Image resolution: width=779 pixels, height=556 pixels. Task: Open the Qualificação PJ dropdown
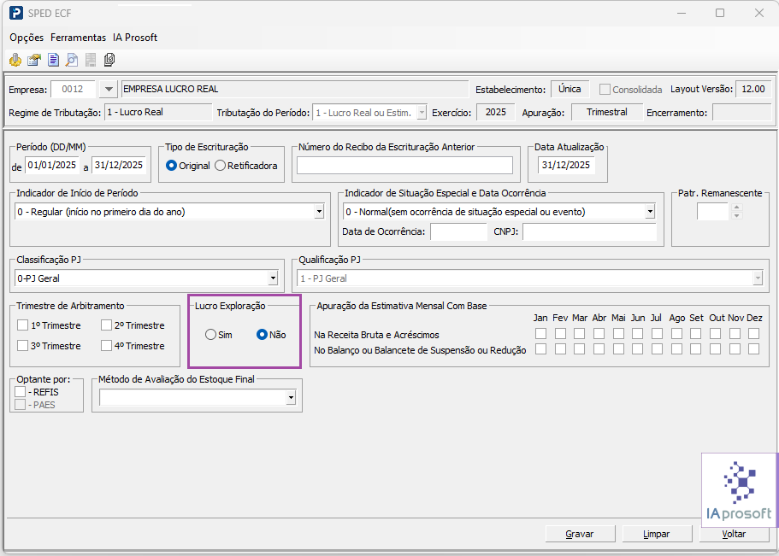(x=757, y=278)
